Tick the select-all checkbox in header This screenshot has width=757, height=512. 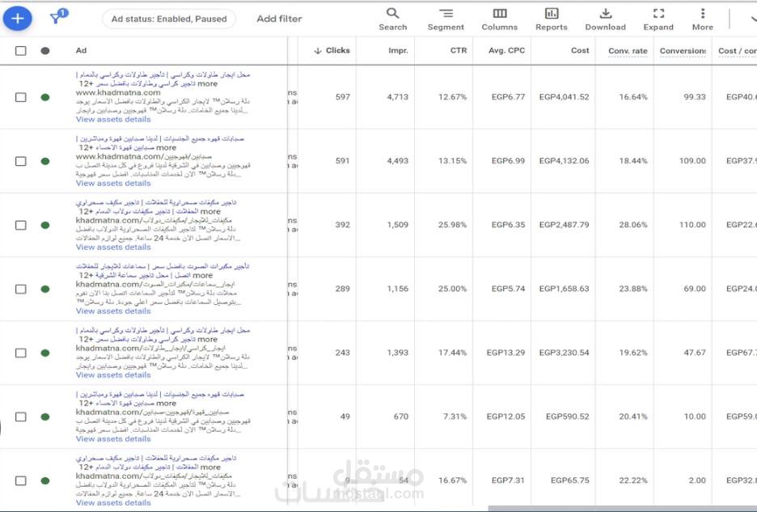pos(21,51)
